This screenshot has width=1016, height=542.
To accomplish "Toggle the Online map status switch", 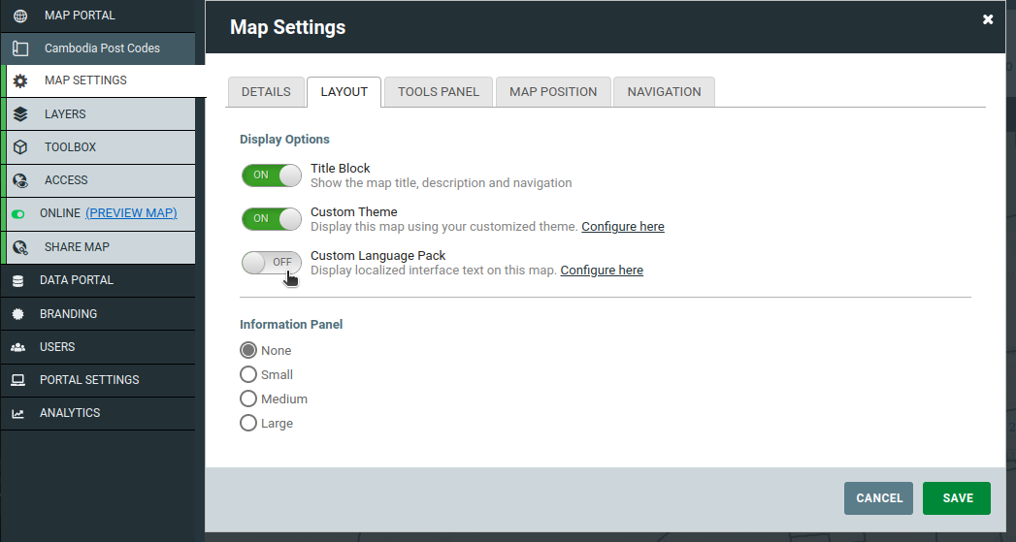I will pos(18,213).
